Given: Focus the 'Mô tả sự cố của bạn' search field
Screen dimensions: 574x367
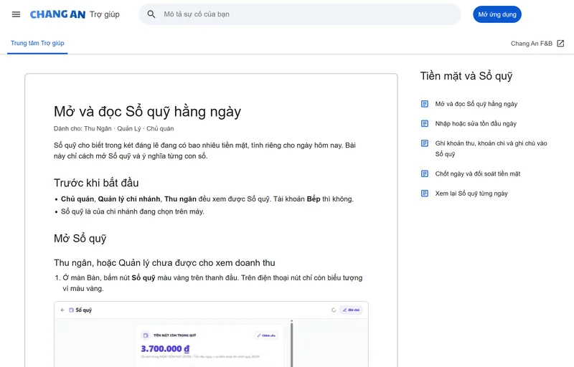Looking at the screenshot, I should (x=300, y=14).
